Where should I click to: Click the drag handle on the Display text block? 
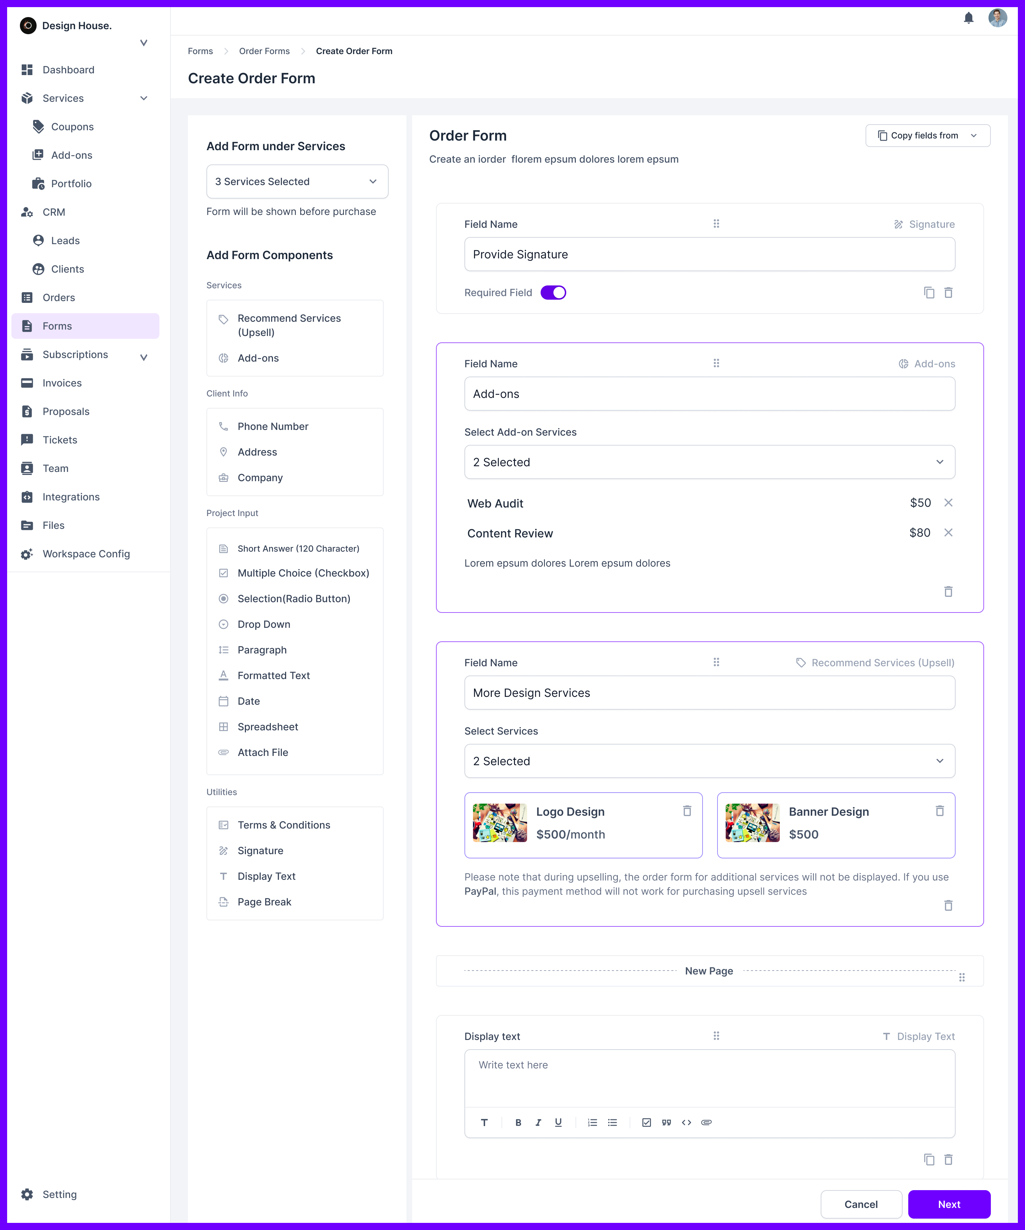pyautogui.click(x=716, y=1036)
